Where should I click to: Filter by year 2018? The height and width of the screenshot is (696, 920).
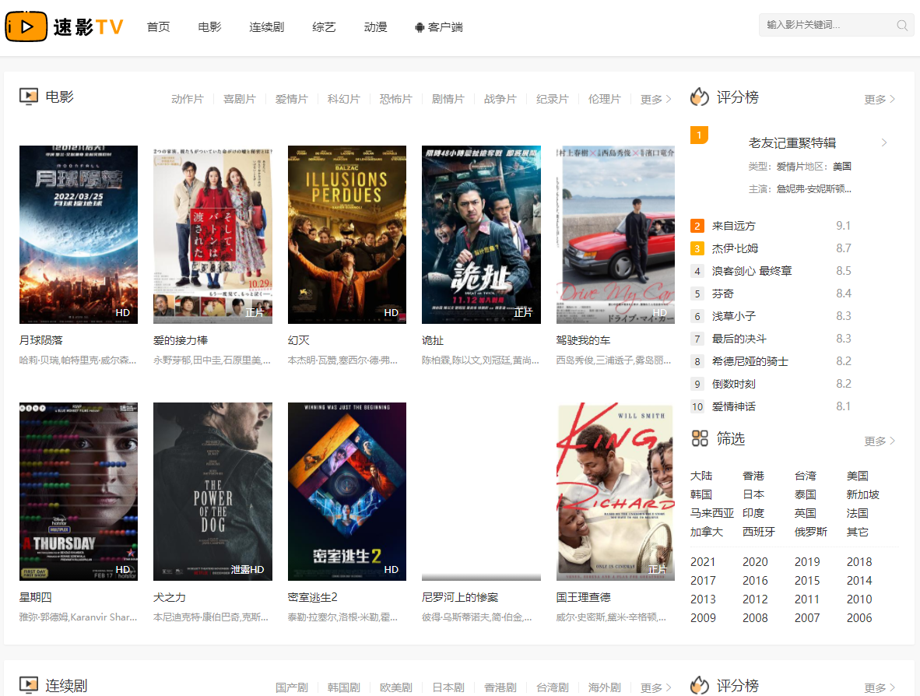coord(859,562)
